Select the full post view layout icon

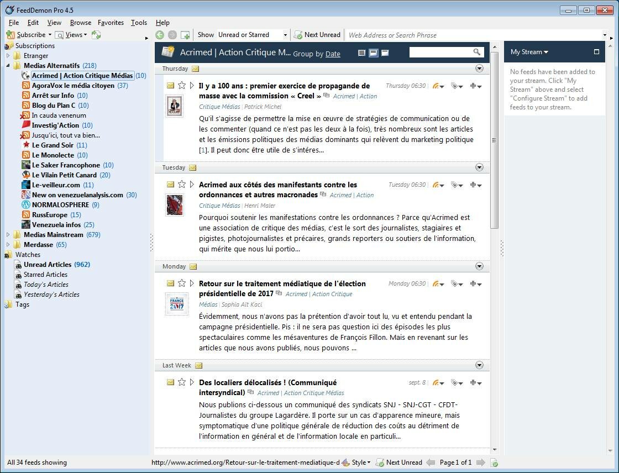[x=385, y=52]
